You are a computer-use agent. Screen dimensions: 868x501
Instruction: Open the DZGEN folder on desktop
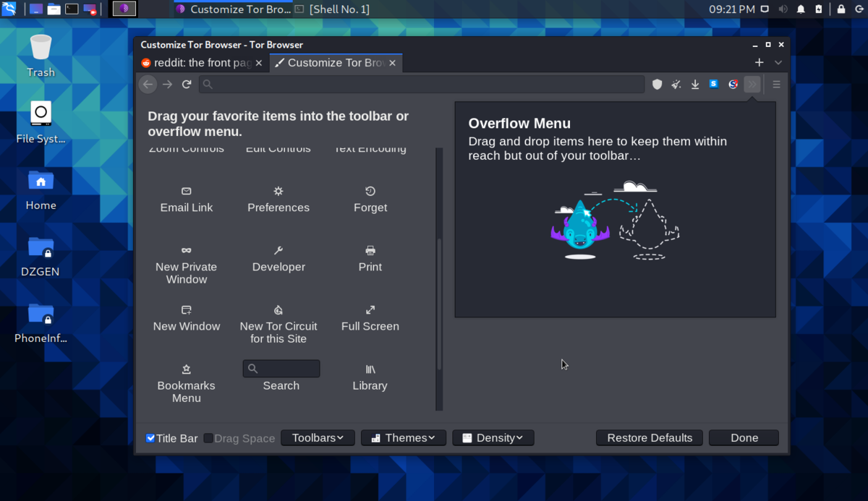41,256
